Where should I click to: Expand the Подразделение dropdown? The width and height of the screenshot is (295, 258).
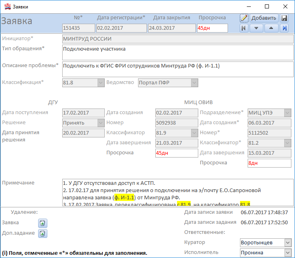click(x=287, y=113)
